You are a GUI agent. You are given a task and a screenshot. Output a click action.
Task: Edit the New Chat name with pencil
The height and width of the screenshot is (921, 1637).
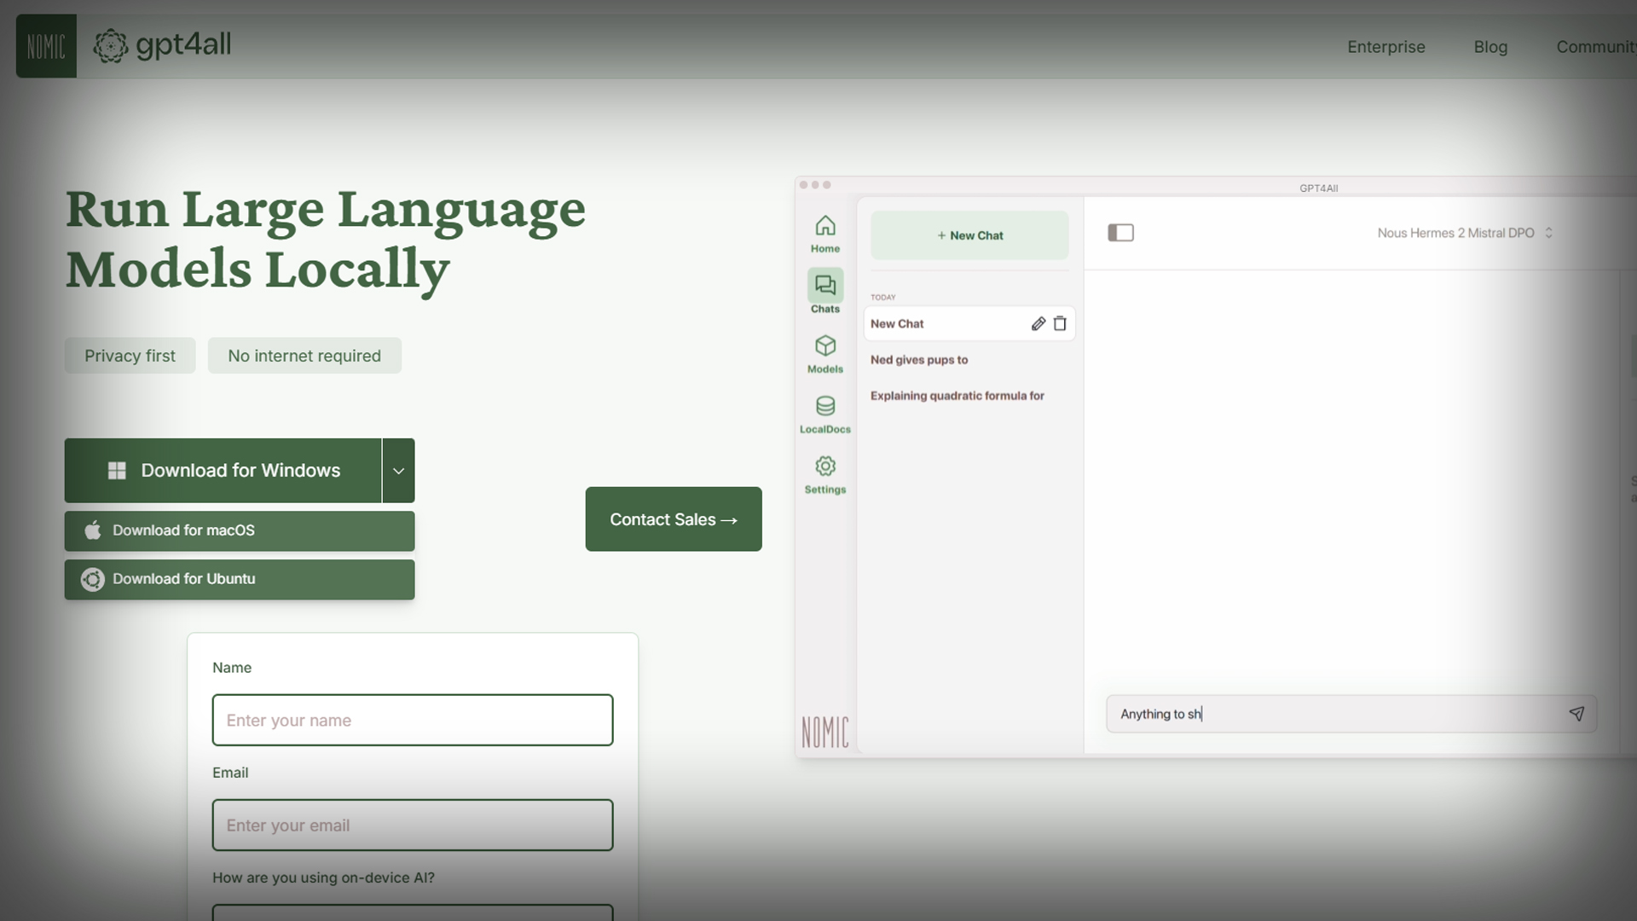point(1038,323)
